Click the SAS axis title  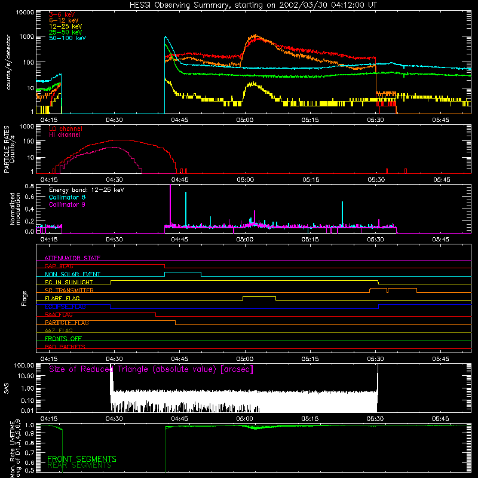point(7,388)
